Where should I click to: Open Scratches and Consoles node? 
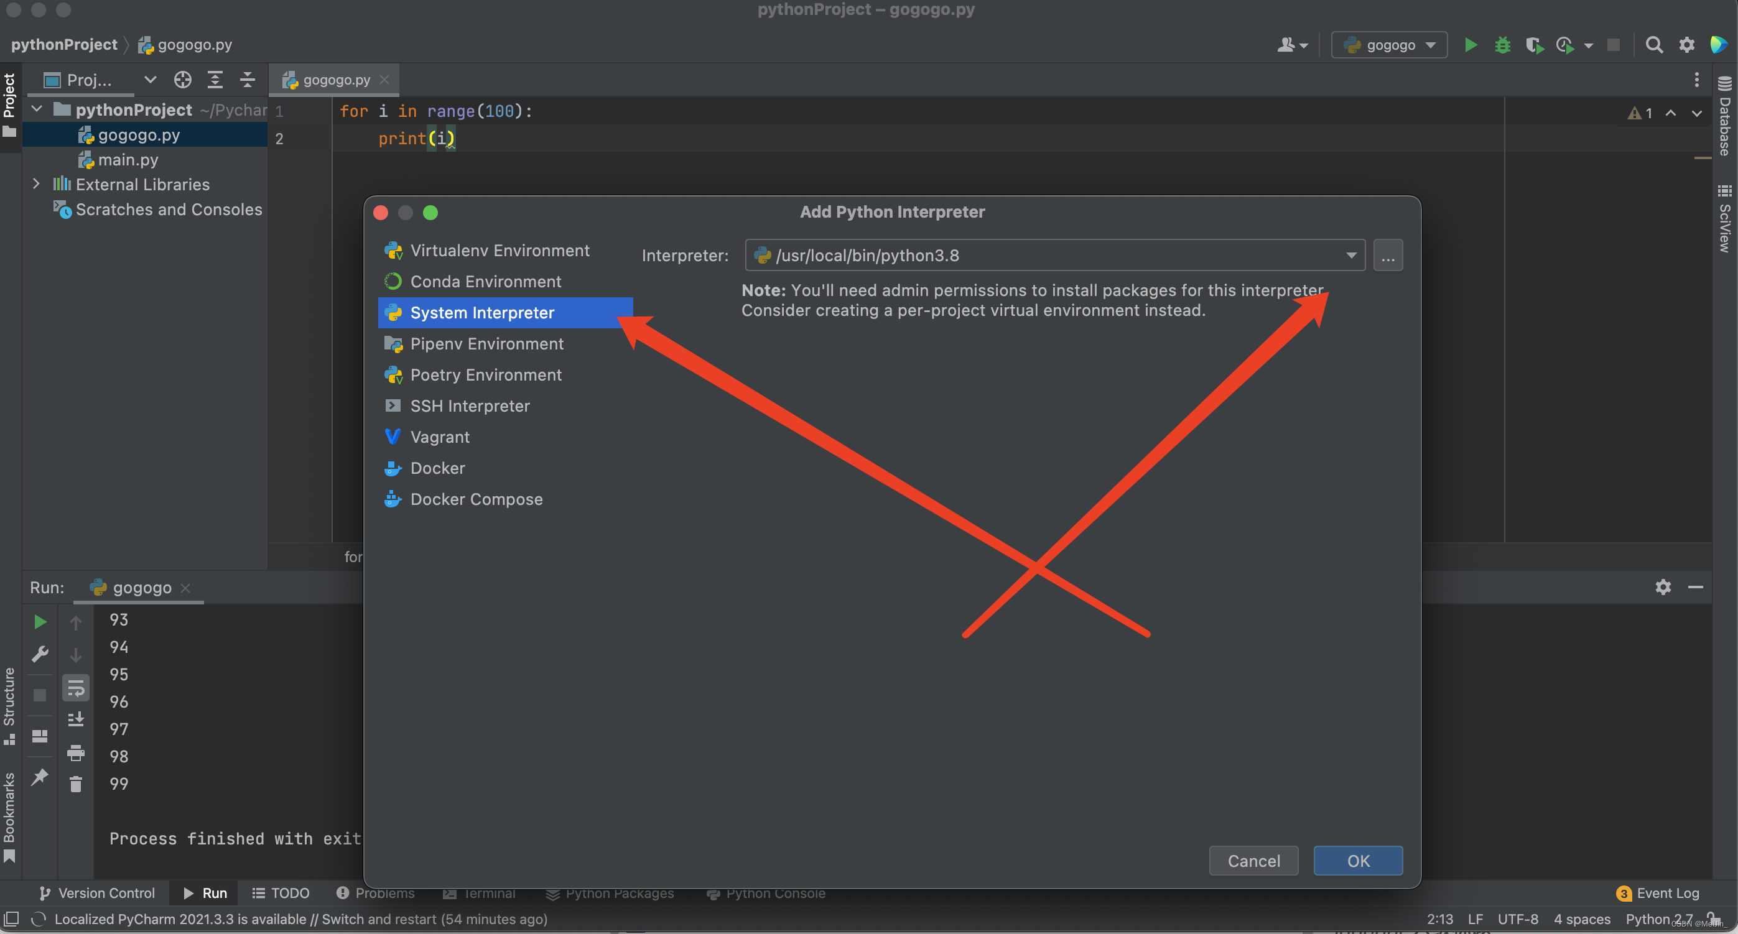pyautogui.click(x=158, y=209)
